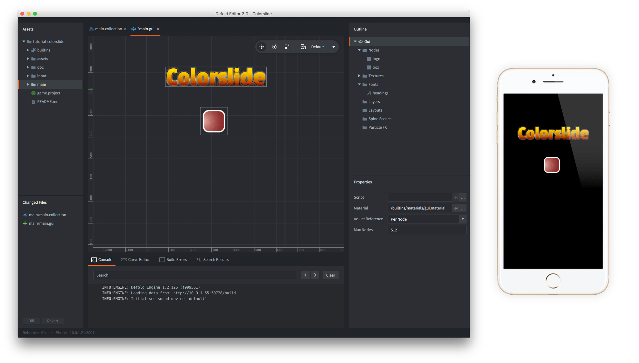Select the Scale tool in the scene toolbar
639x363 pixels.
pyautogui.click(x=287, y=47)
